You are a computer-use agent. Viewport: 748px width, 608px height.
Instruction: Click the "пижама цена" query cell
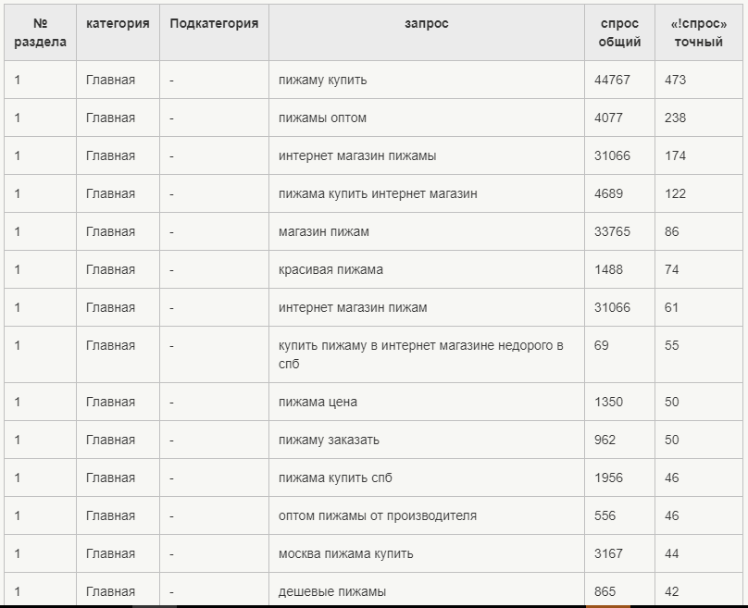(x=318, y=402)
